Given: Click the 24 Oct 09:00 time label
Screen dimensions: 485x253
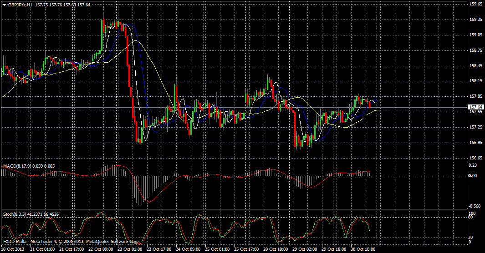Looking at the screenshot, I should pos(188,249).
